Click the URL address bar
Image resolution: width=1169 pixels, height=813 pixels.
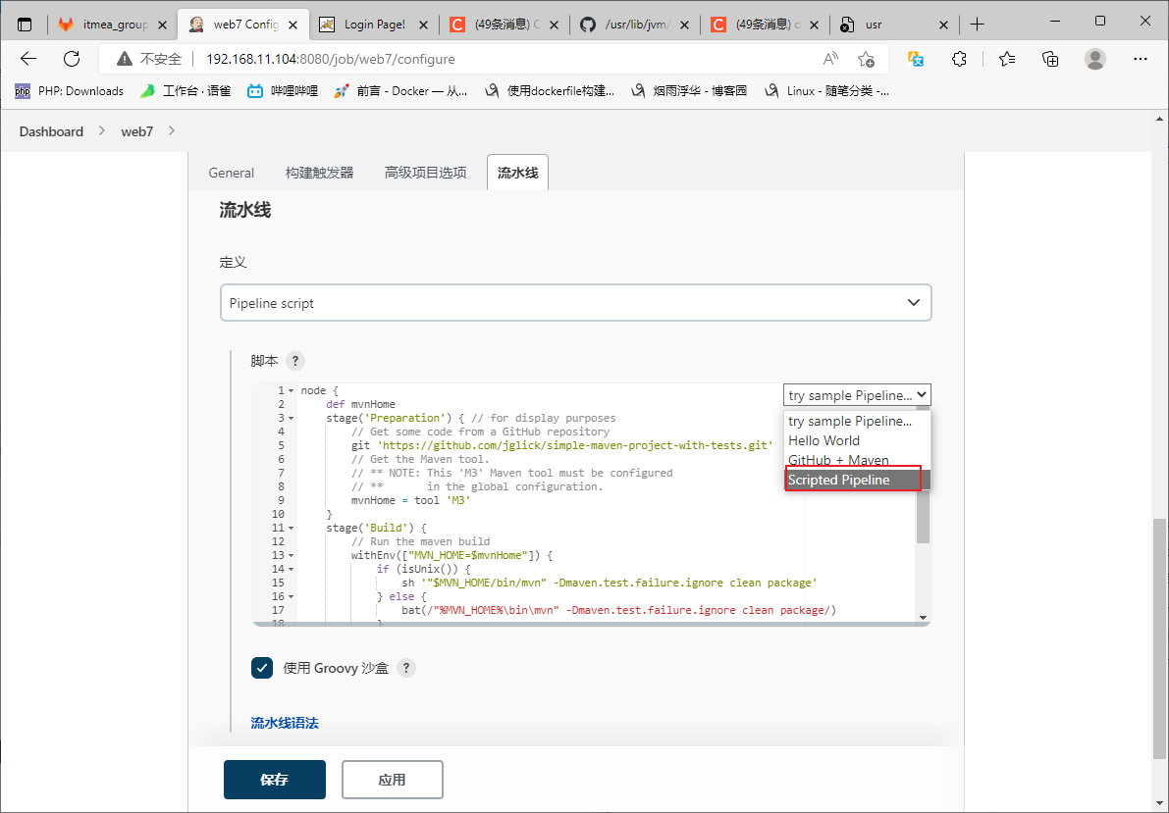[492, 59]
